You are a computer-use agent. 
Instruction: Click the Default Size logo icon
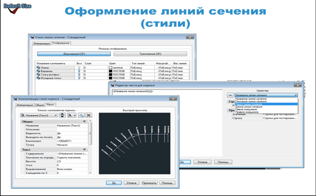point(17,8)
